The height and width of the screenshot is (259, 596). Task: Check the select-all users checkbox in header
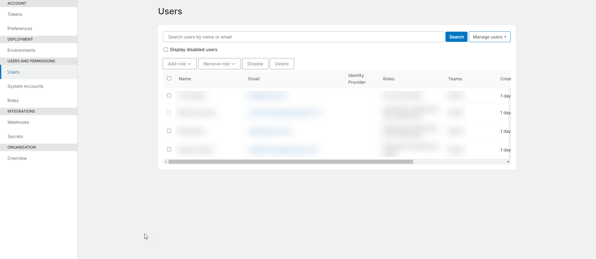(169, 78)
